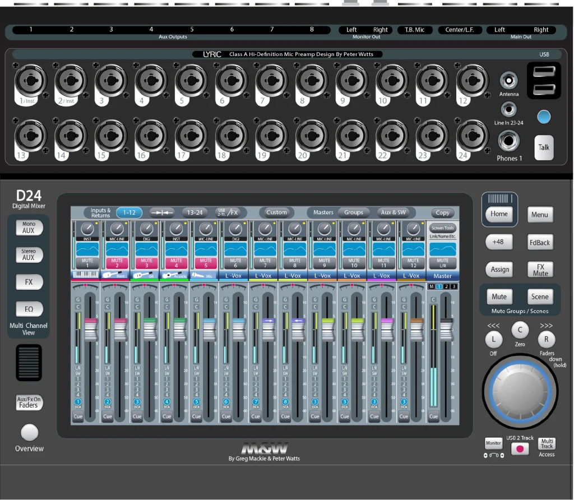Click the top USB port
Screen dimensions: 574x500
544,72
